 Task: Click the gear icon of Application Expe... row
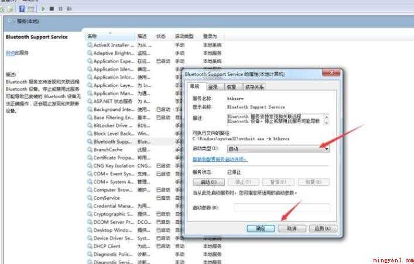[x=90, y=61]
